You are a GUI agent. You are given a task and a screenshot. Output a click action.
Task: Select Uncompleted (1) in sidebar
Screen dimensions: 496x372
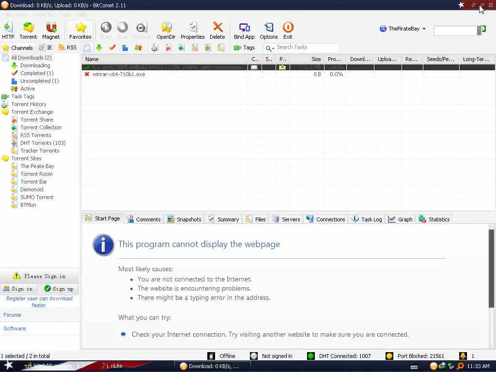(x=40, y=81)
